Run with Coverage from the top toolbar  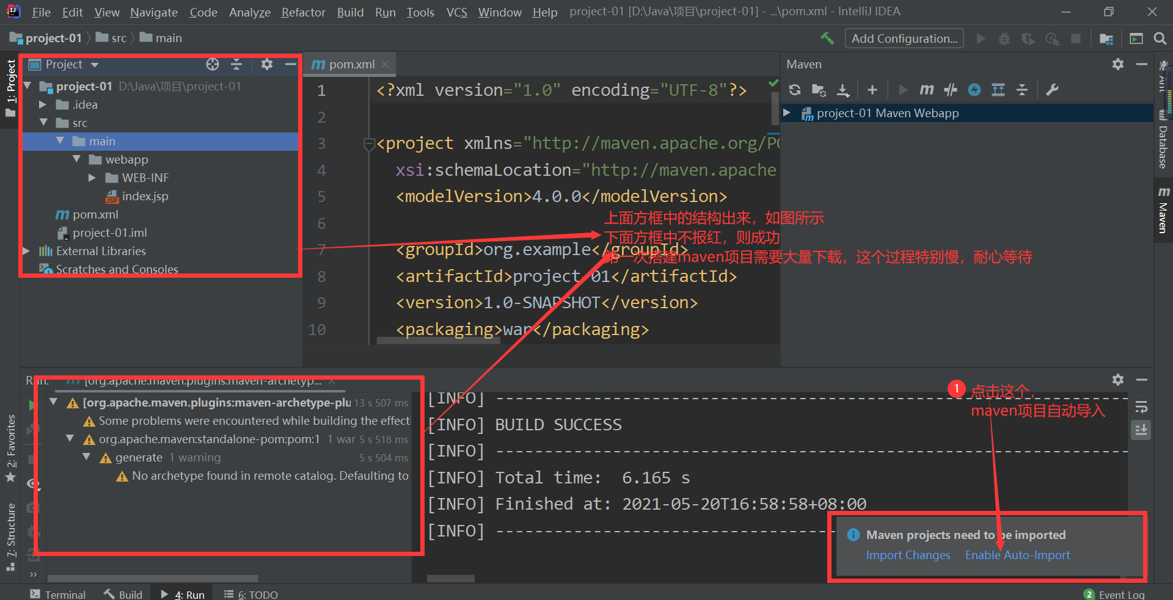[x=1028, y=38]
